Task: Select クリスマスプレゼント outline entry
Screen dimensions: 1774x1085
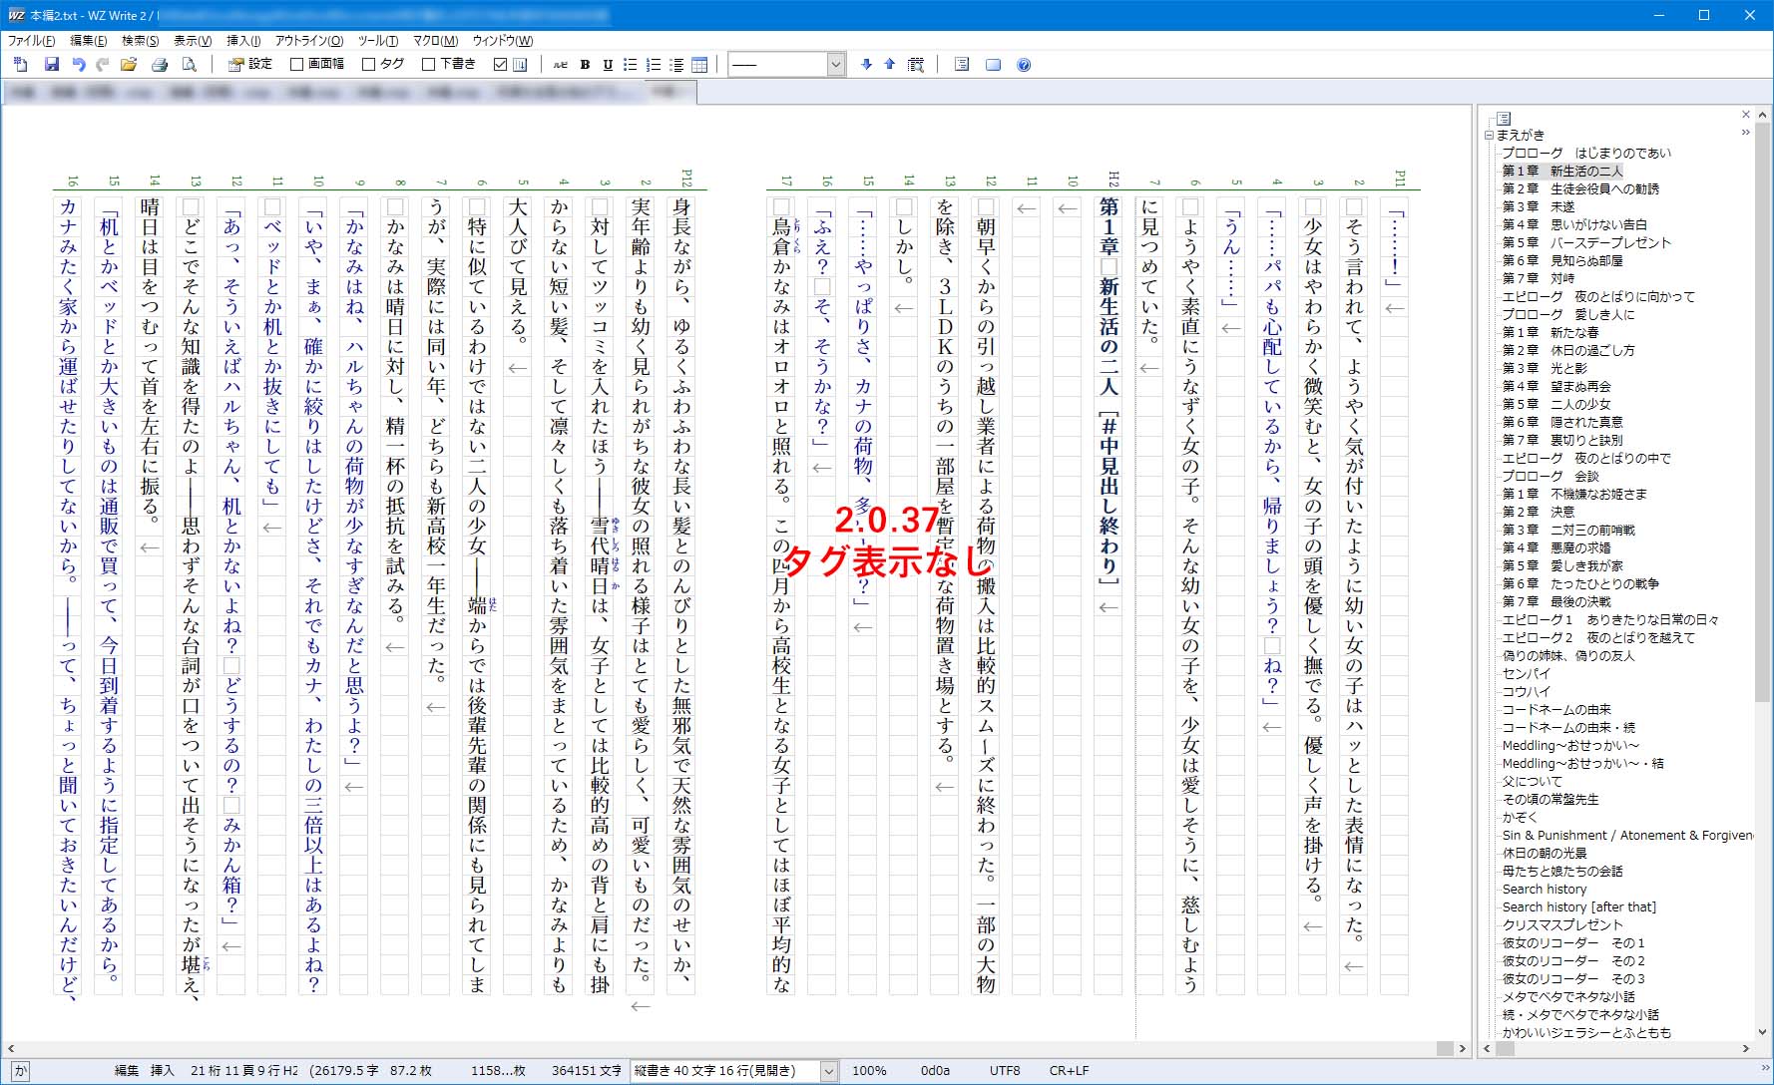Action: 1562,924
